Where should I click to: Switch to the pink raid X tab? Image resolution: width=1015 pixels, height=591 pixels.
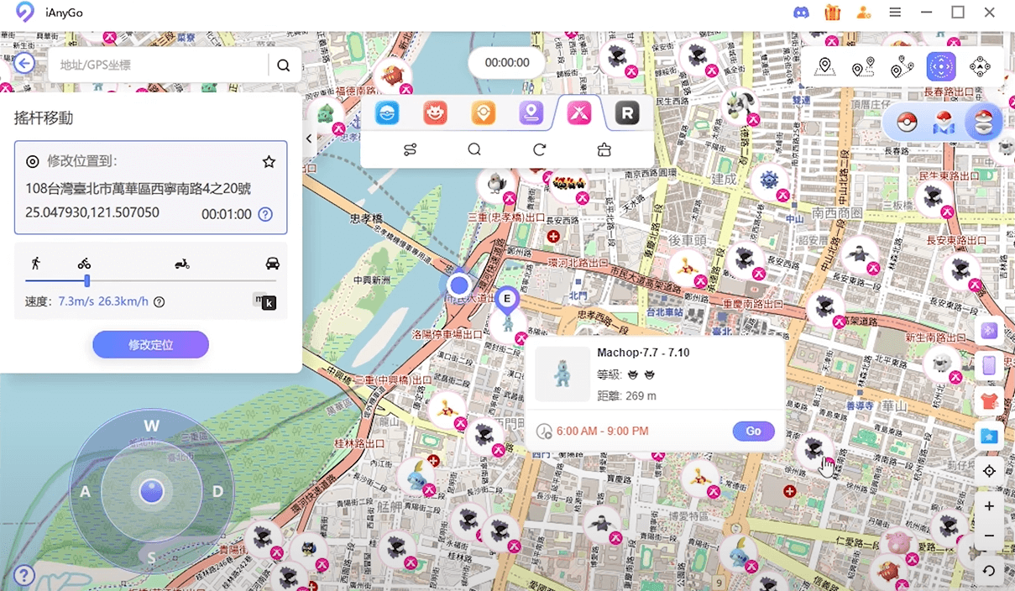pos(578,113)
